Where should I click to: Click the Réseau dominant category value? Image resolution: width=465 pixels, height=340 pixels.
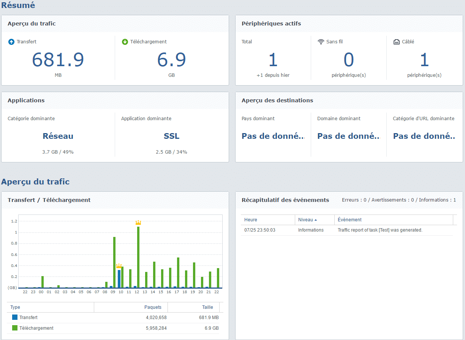58,136
